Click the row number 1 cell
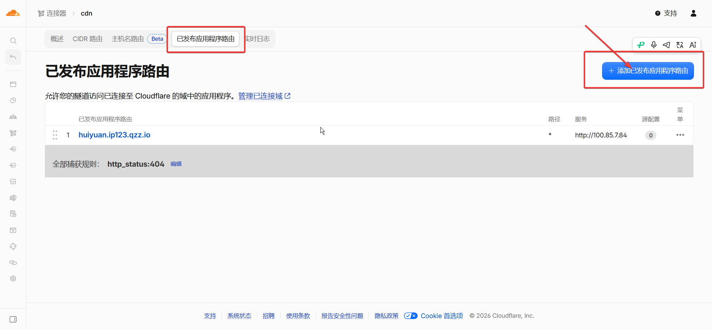This screenshot has width=712, height=330. pos(68,135)
